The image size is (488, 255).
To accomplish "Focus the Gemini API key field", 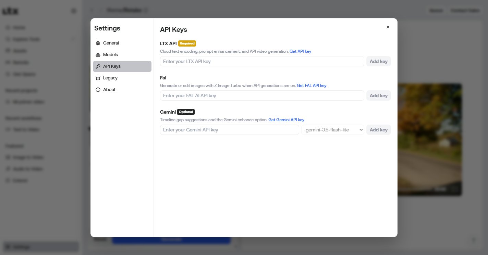I will (230, 130).
